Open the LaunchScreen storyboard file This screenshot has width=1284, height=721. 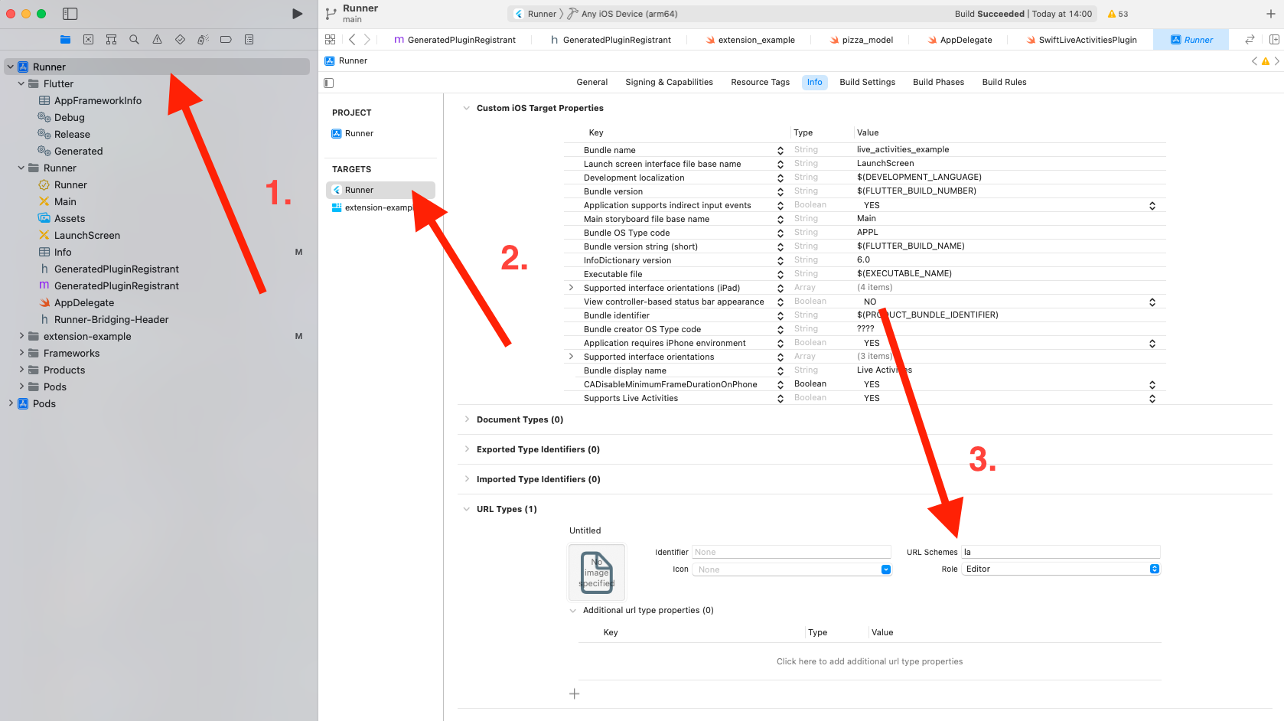pyautogui.click(x=86, y=235)
